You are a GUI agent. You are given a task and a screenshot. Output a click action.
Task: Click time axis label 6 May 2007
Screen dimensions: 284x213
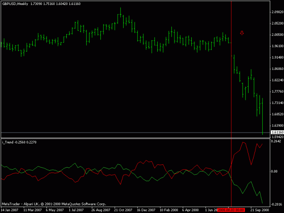(x=55, y=210)
